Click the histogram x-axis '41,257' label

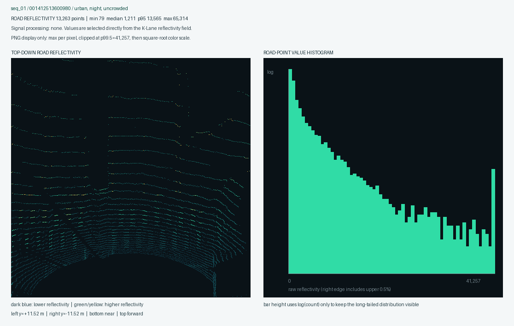[x=473, y=281]
